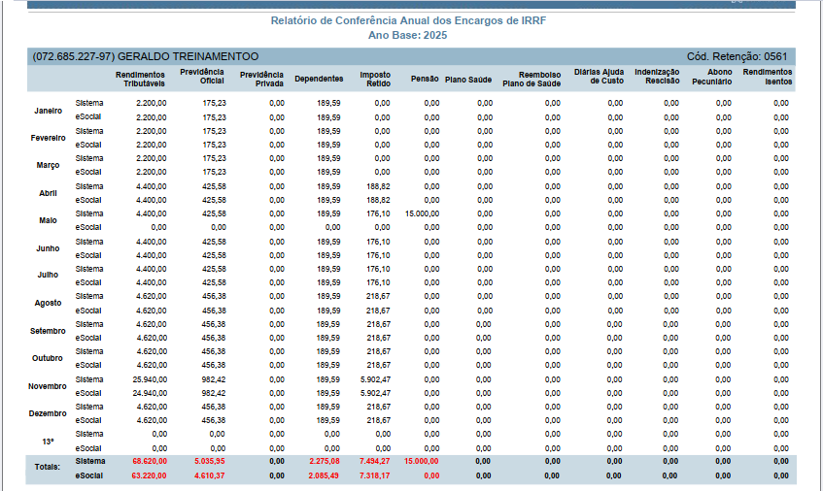Click the report title Relatório de Conferência Anual
This screenshot has width=823, height=491.
click(408, 21)
